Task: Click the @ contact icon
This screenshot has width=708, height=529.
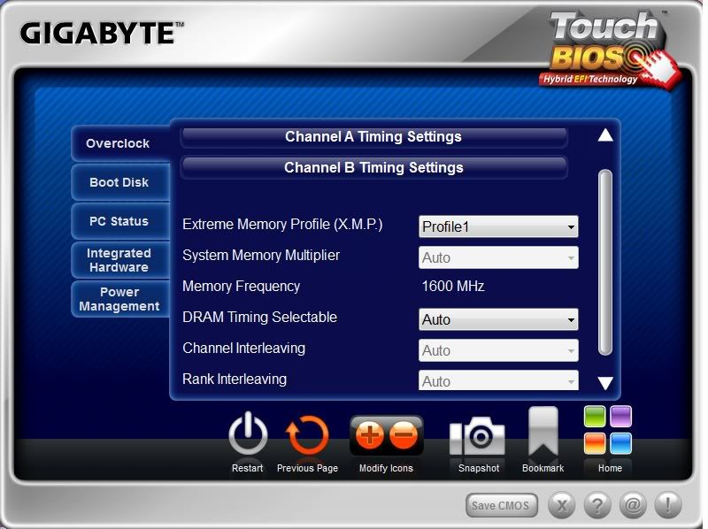Action: [x=632, y=506]
